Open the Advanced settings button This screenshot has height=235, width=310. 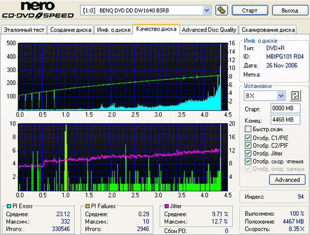click(287, 180)
